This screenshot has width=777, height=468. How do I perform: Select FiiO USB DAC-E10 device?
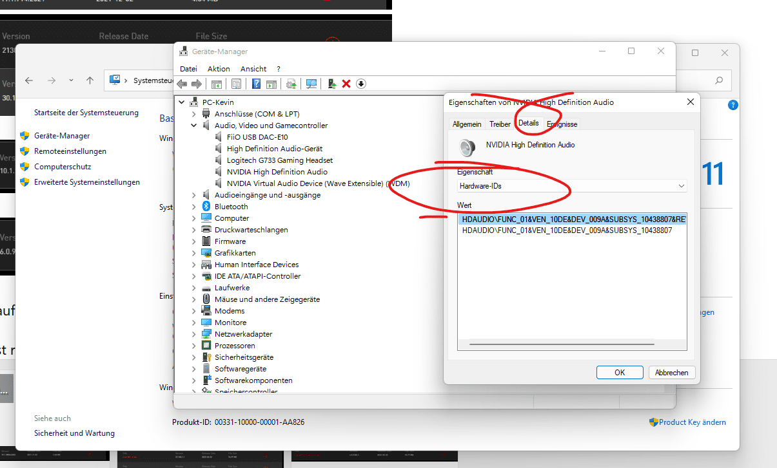coord(257,137)
